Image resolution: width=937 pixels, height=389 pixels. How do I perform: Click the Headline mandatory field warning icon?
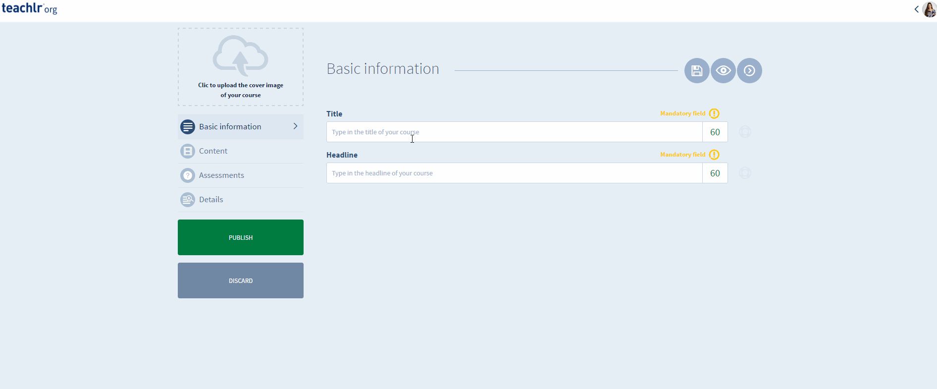[714, 155]
